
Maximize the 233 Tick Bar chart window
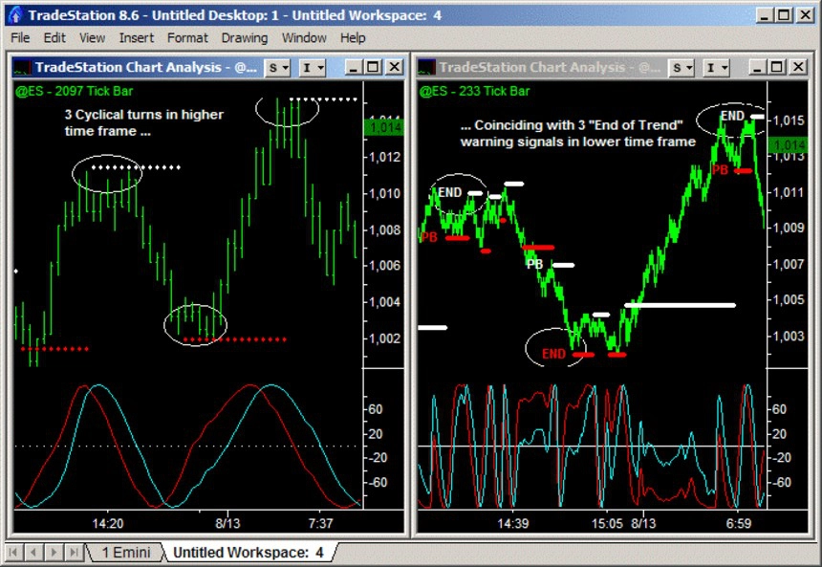[777, 67]
